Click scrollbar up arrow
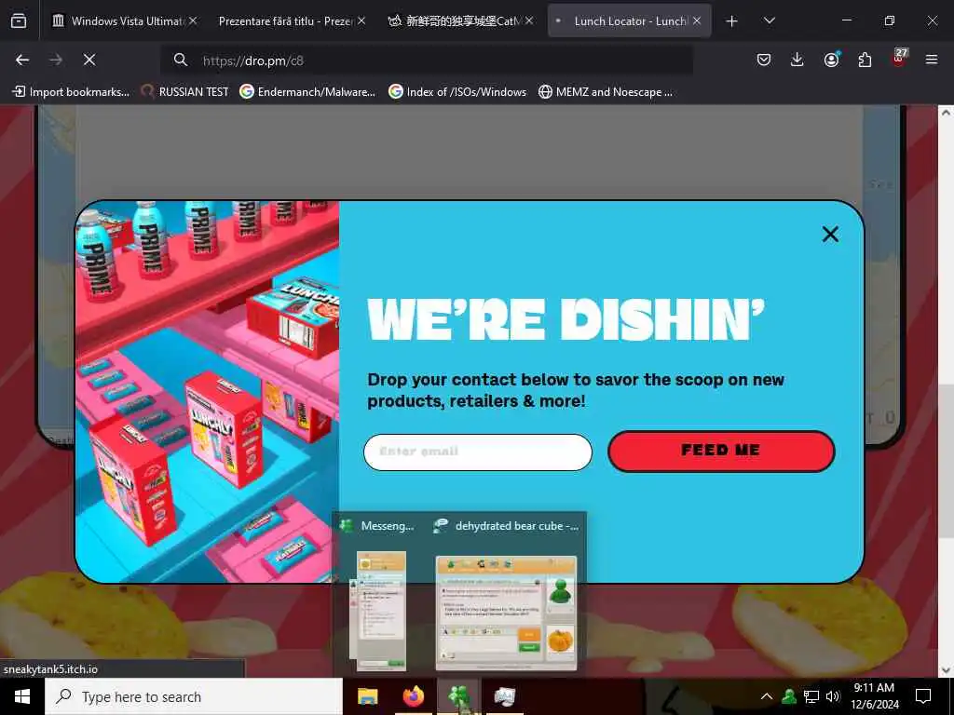Viewport: 954px width, 715px height. pos(946,113)
